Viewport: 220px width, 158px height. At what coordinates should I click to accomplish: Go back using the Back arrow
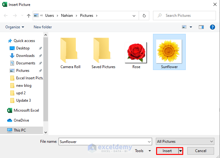[6, 16]
